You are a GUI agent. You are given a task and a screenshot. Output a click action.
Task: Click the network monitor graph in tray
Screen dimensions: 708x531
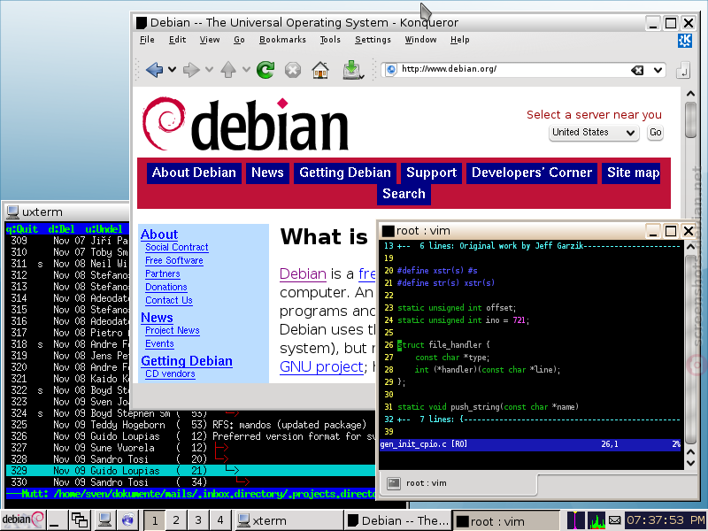[576, 520]
